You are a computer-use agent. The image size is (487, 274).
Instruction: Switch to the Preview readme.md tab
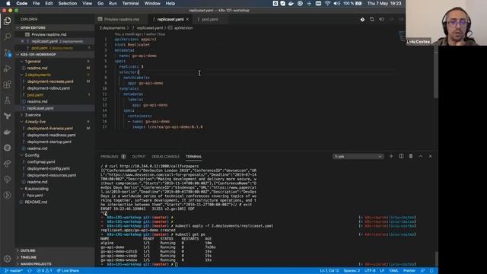tap(122, 19)
